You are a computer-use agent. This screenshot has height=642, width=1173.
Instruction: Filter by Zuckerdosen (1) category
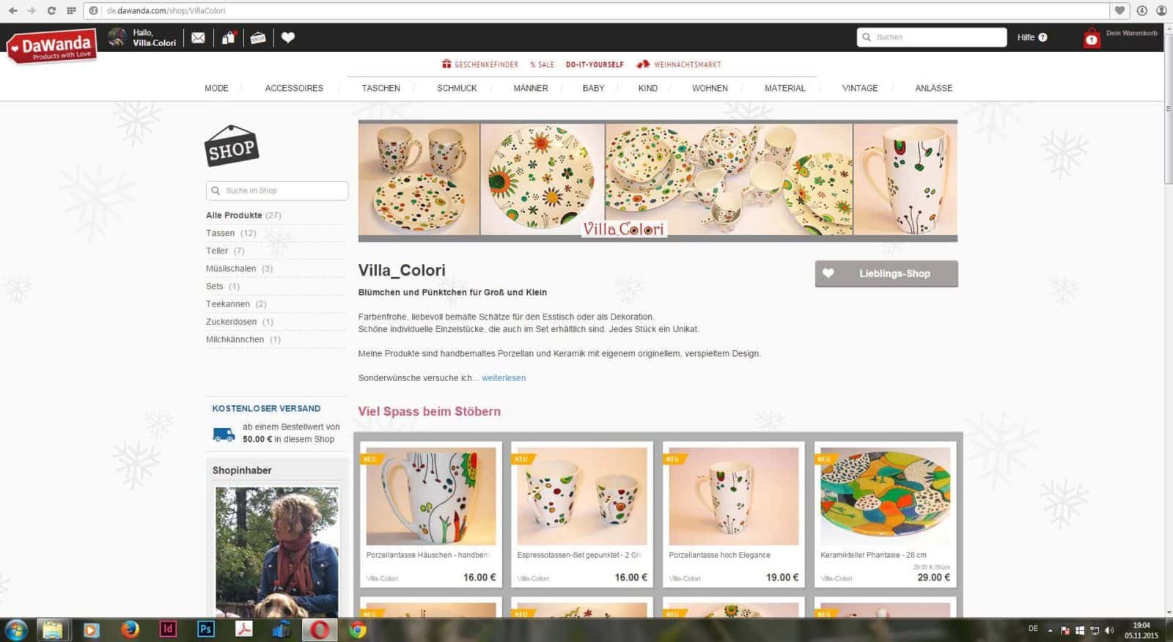[240, 322]
